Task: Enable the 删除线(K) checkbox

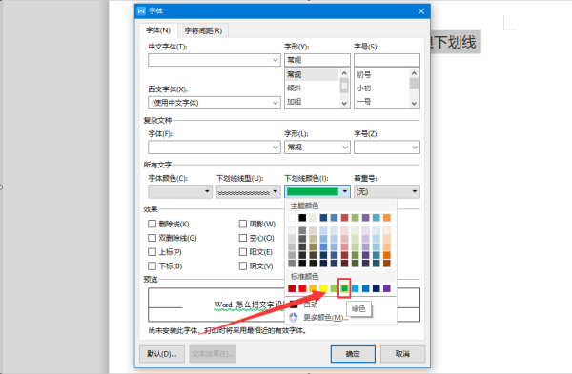Action: (152, 224)
